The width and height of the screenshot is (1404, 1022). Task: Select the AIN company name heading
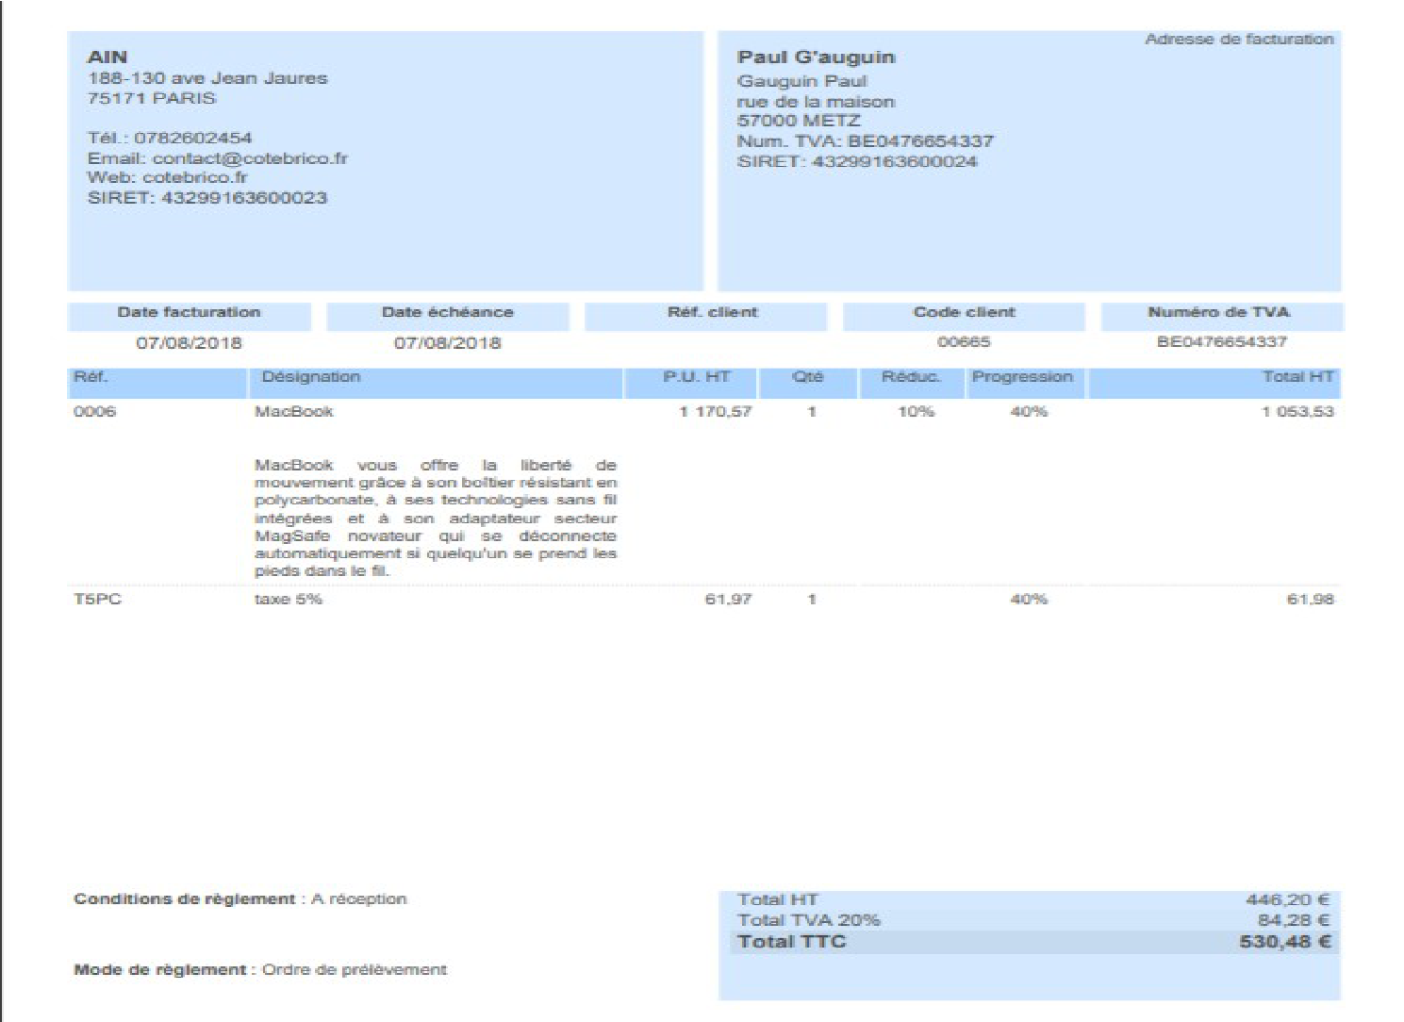[107, 58]
